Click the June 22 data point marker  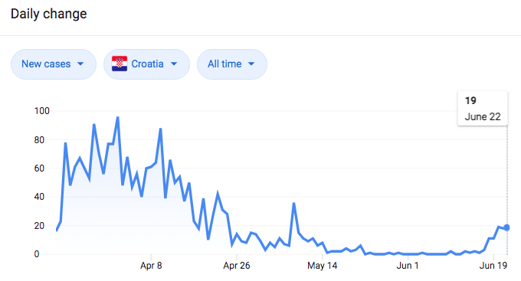(506, 227)
